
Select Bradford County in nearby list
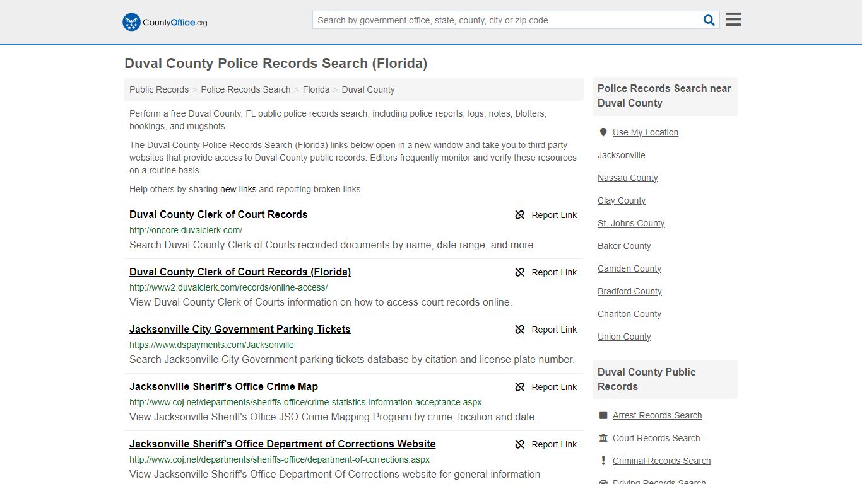point(630,291)
